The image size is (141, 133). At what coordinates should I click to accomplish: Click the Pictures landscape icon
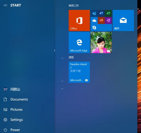[x=5, y=110]
